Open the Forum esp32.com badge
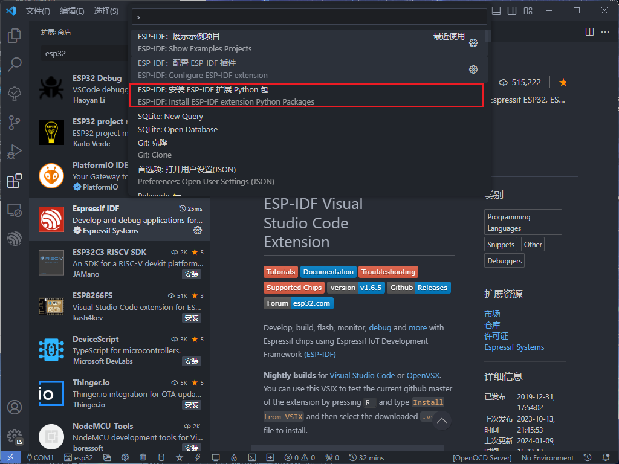619x464 pixels. pyautogui.click(x=299, y=303)
